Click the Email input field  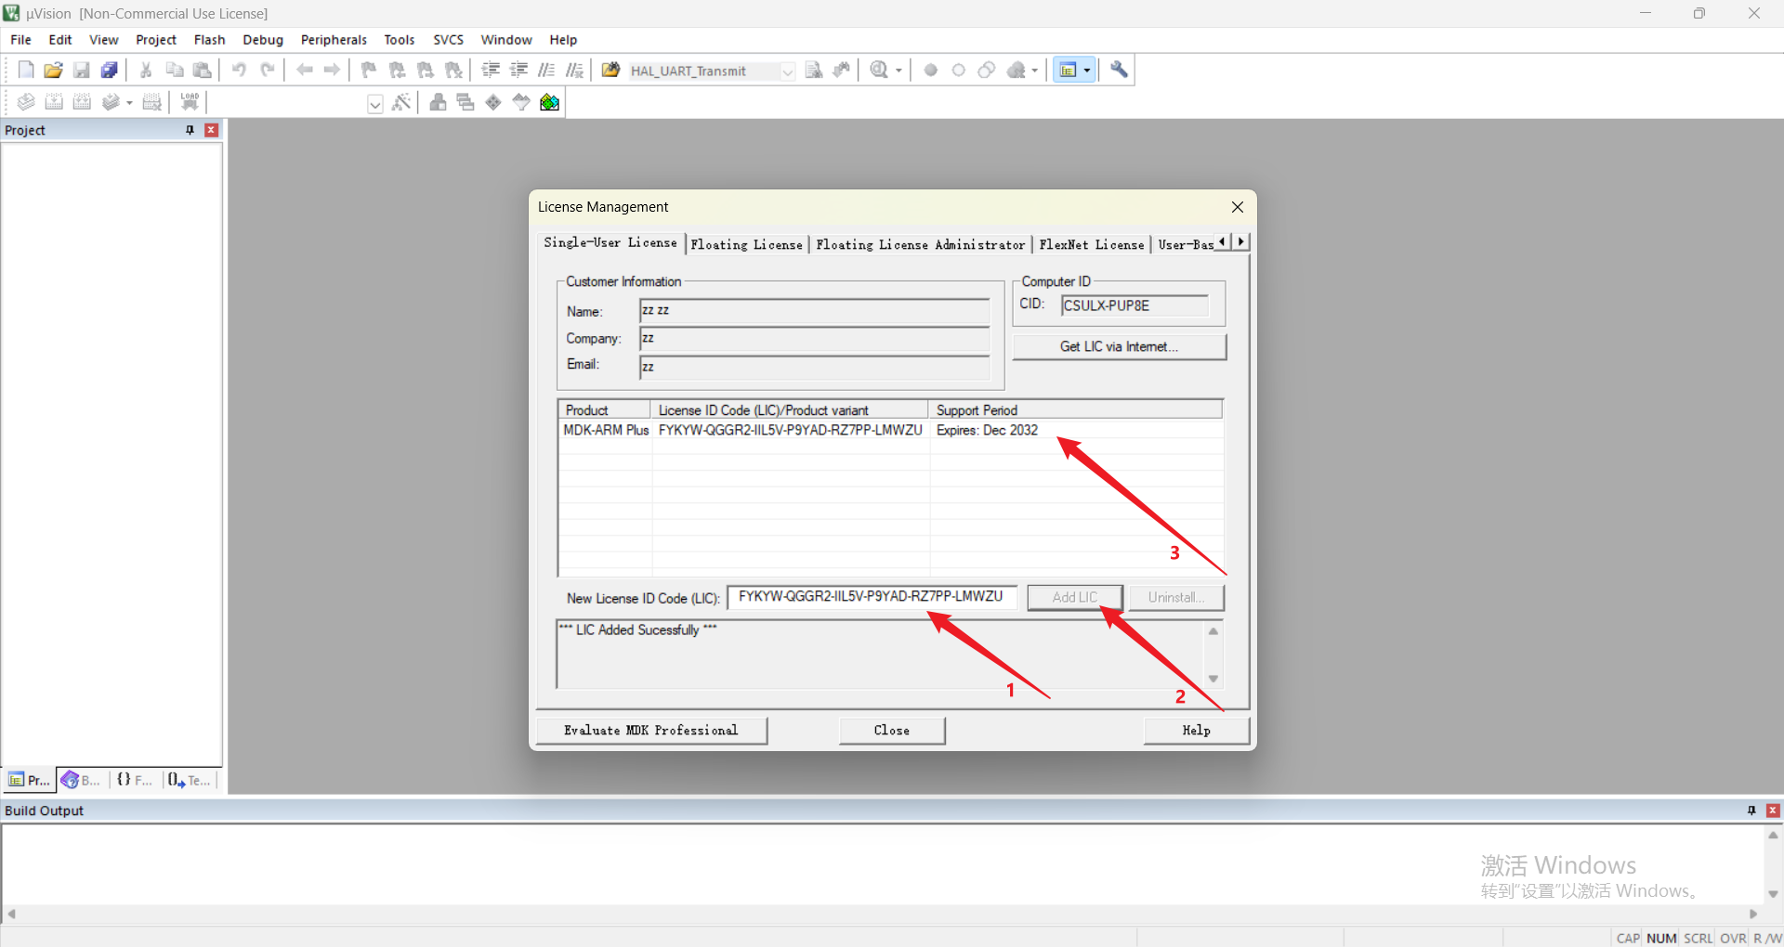[x=814, y=367]
